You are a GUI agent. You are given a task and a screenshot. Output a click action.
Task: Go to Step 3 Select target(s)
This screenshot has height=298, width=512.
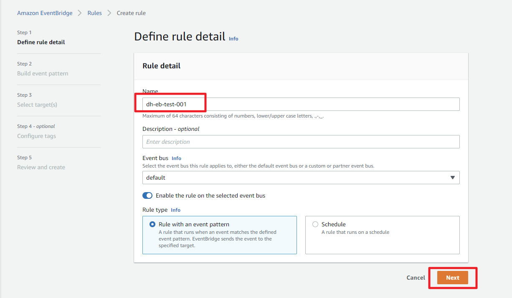[x=37, y=105]
